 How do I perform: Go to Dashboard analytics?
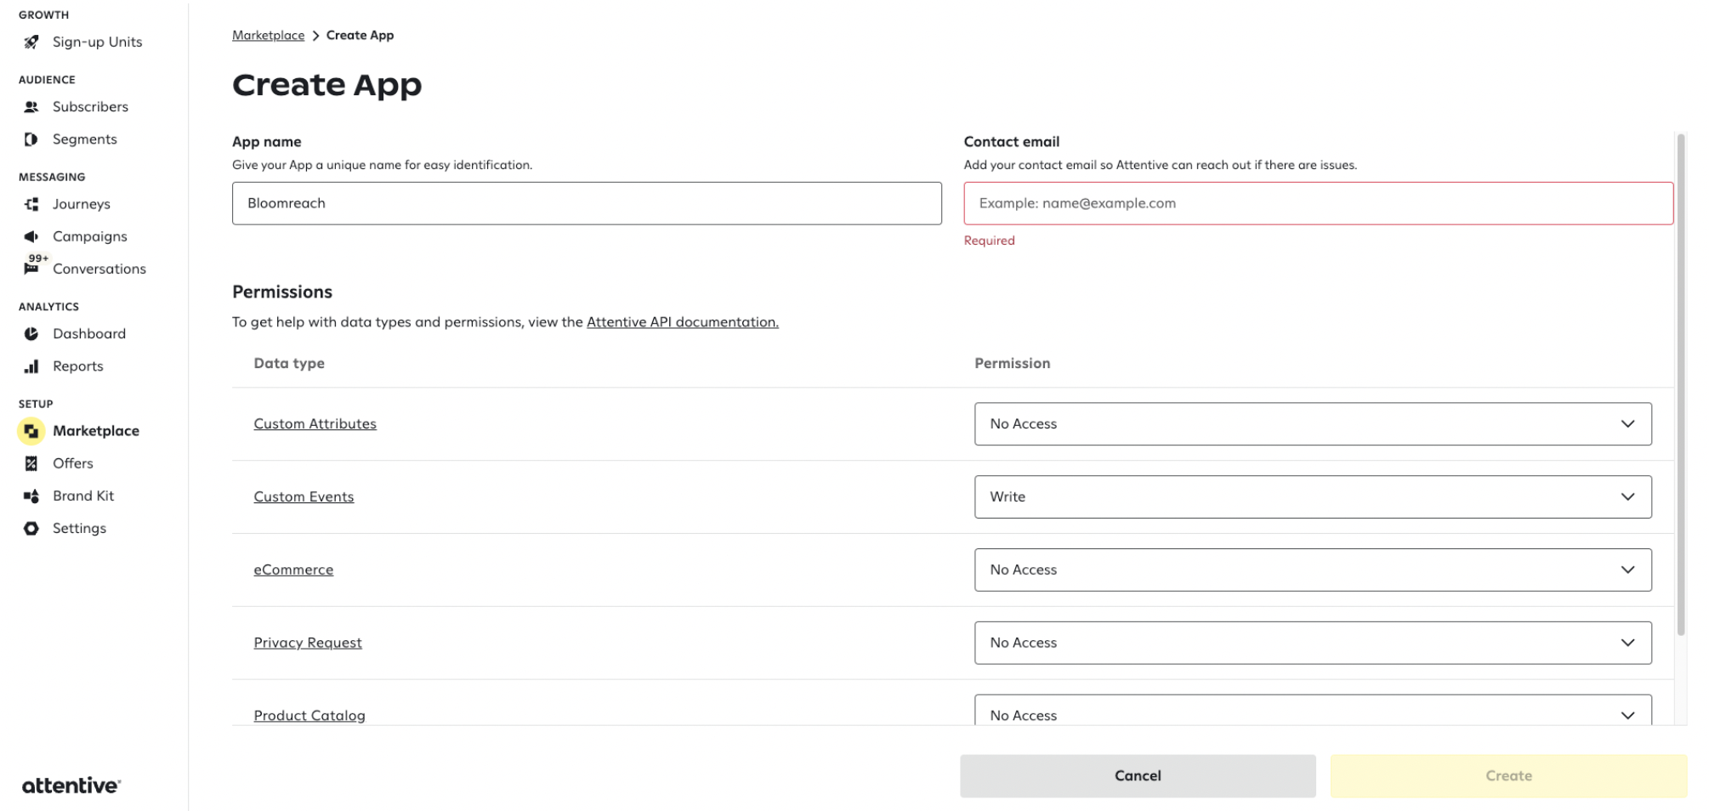pos(89,333)
